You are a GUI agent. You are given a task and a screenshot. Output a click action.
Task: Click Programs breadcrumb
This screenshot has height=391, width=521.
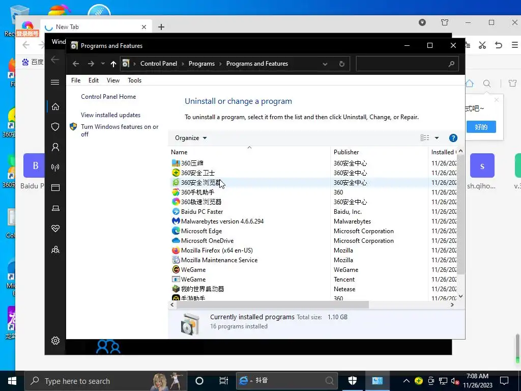pyautogui.click(x=201, y=64)
